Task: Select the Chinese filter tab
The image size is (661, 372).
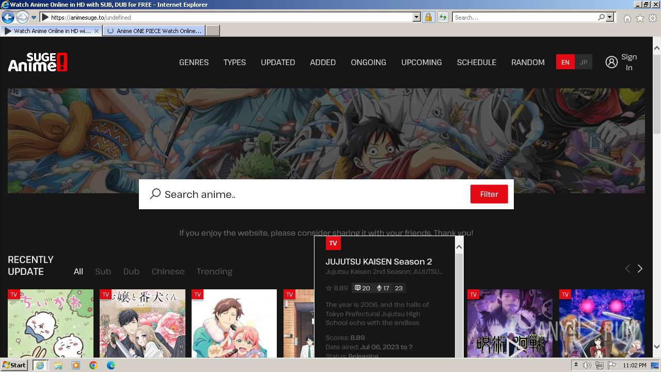Action: point(168,271)
